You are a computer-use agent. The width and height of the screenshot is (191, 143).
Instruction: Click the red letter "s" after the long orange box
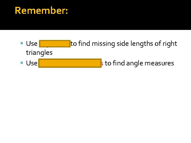click(102, 64)
